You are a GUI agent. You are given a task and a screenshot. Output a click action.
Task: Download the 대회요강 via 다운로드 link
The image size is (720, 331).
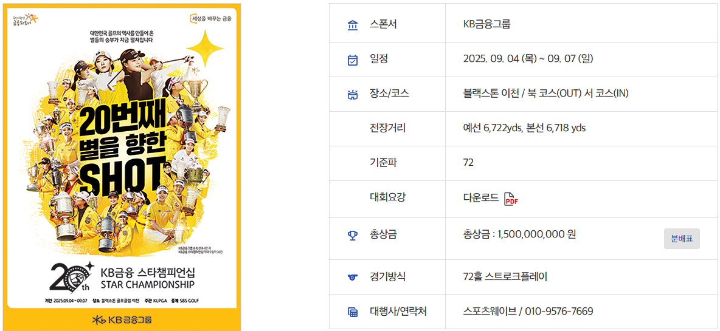[x=481, y=197]
